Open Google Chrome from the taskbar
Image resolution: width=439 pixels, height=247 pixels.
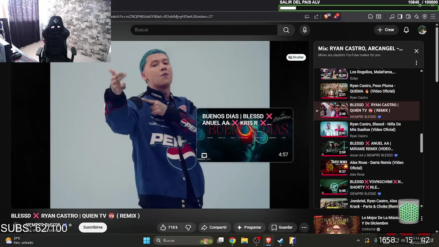point(233,240)
